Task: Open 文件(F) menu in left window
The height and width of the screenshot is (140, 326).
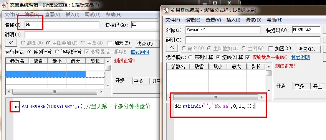Action: [x=12, y=15]
